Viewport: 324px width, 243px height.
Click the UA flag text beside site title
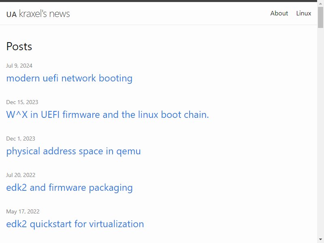pos(11,15)
